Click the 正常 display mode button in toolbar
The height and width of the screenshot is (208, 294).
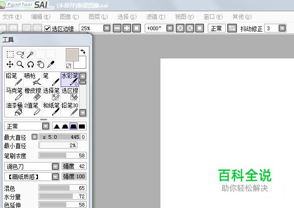click(217, 28)
